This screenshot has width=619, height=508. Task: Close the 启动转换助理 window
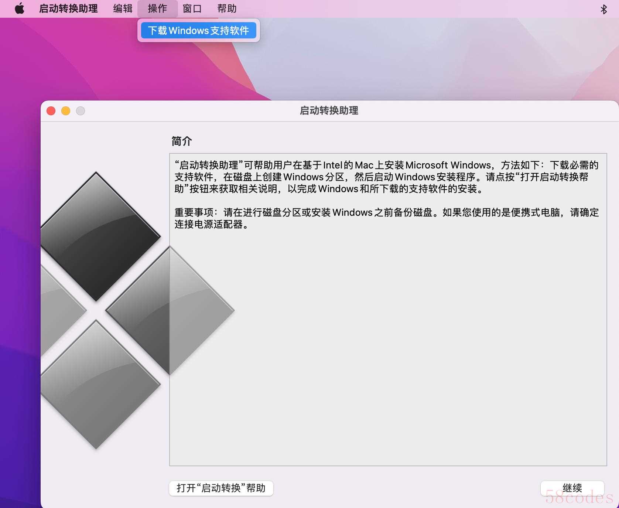(51, 111)
